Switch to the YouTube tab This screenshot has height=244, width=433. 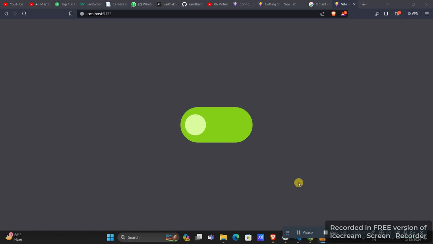coord(14,4)
